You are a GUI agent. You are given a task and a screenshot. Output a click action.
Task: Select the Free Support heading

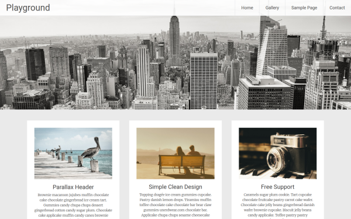coord(277,187)
